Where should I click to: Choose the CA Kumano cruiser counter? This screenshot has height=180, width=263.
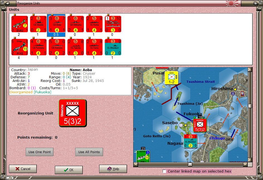pyautogui.click(x=57, y=47)
